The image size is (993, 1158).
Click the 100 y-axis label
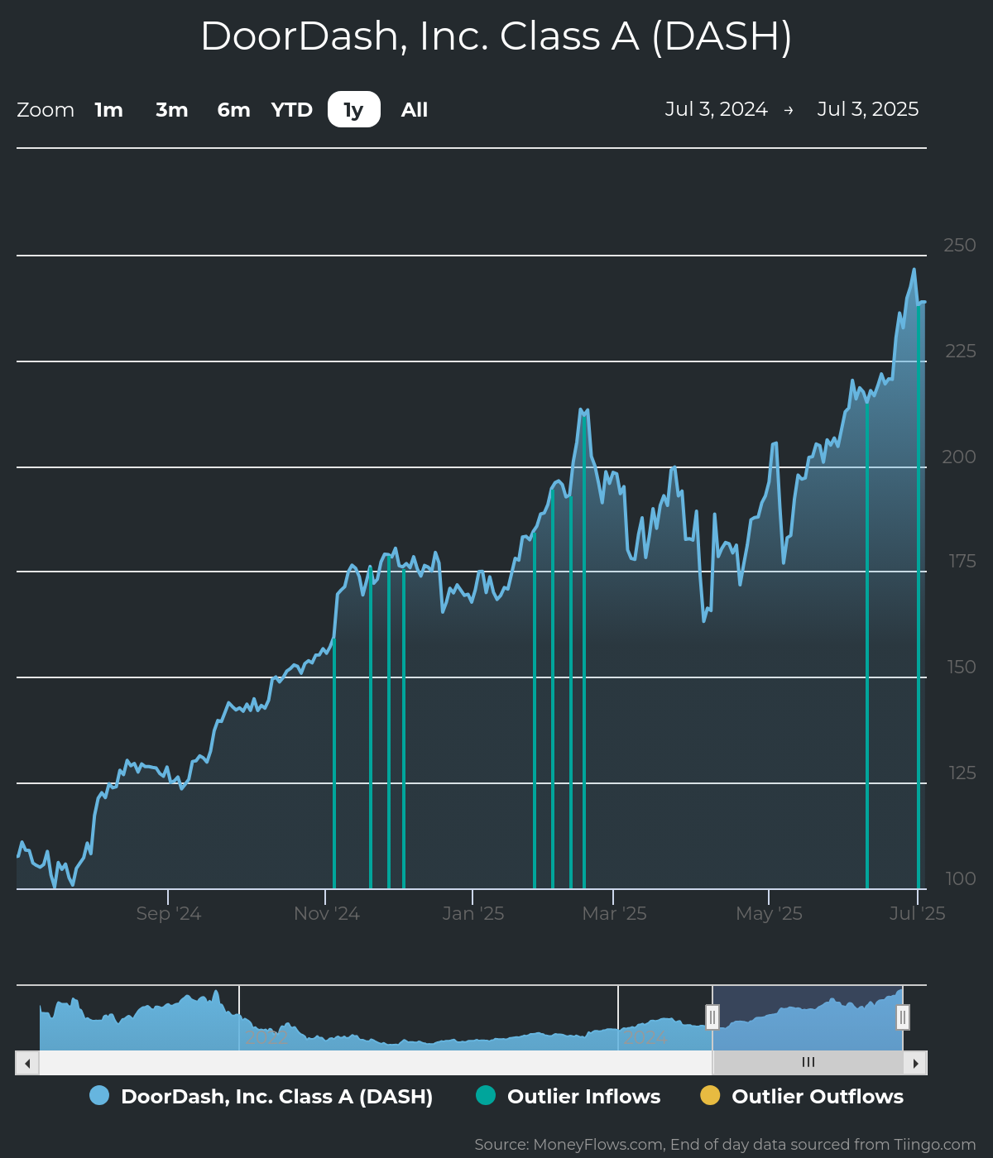[961, 879]
